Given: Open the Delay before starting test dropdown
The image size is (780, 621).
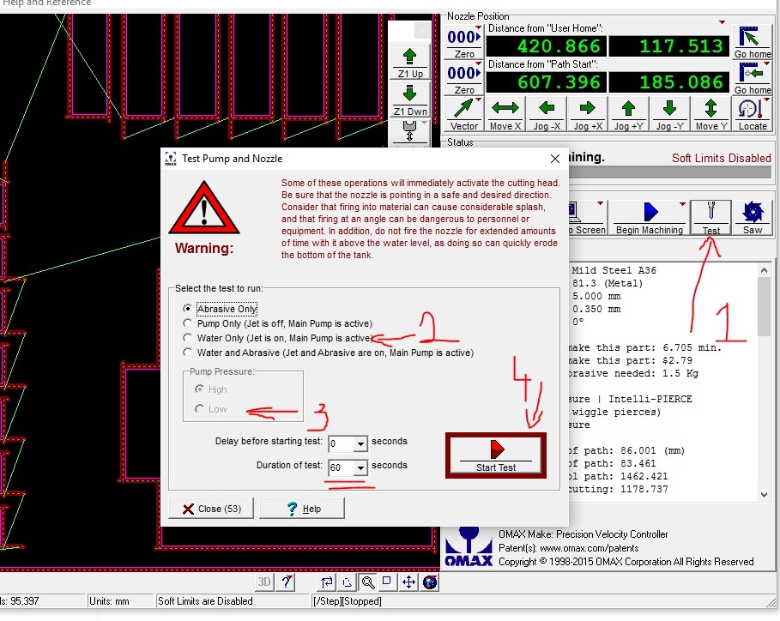Looking at the screenshot, I should [360, 443].
